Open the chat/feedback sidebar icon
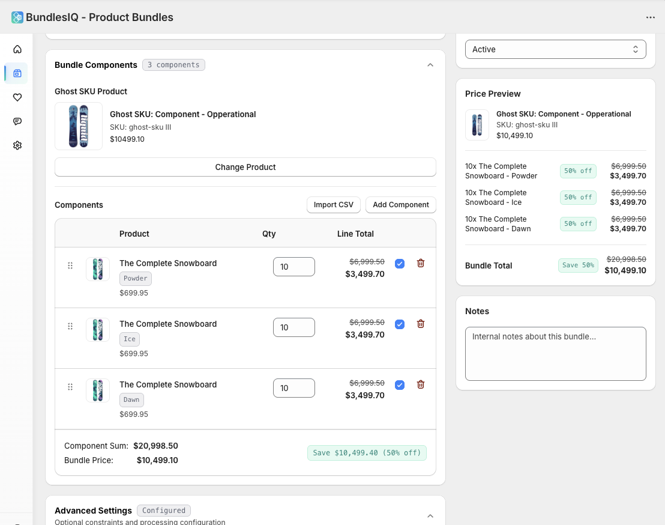 pyautogui.click(x=17, y=121)
